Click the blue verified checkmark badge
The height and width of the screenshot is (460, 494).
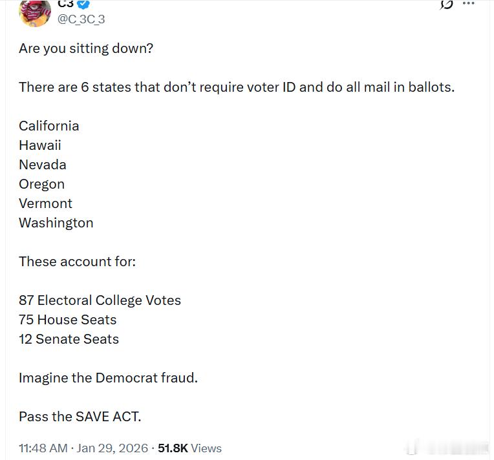point(83,4)
